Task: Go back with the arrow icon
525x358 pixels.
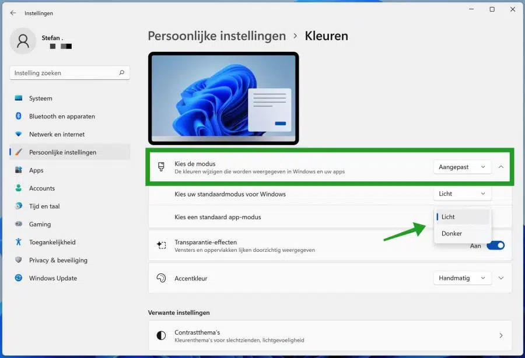Action: coord(13,13)
